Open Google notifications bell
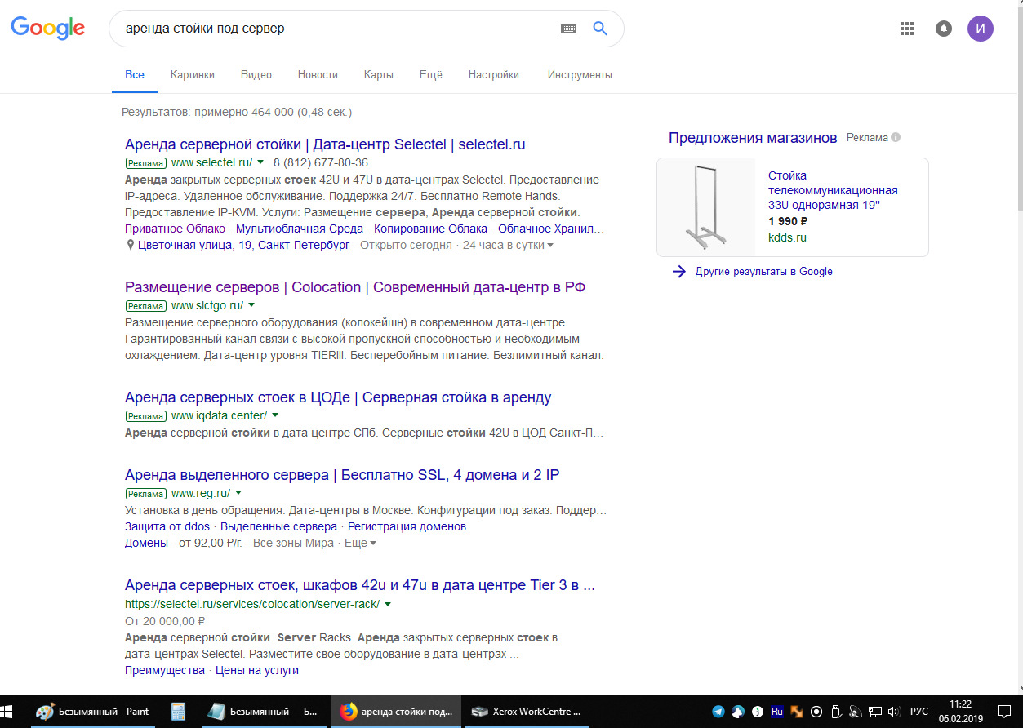The width and height of the screenshot is (1023, 728). click(944, 29)
